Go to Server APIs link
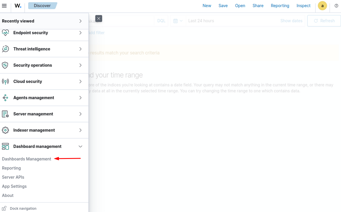Image resolution: width=341 pixels, height=212 pixels. pos(13,177)
